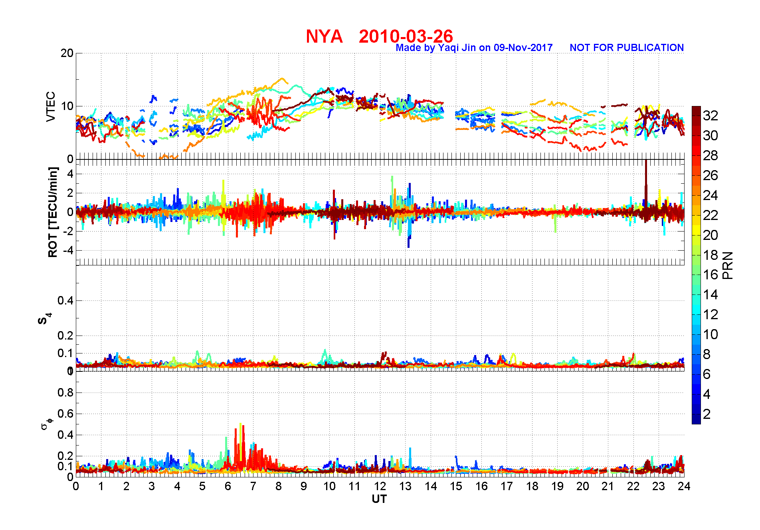760x530 pixels.
Task: Click the colorbar tick label 2
Action: pos(707,414)
